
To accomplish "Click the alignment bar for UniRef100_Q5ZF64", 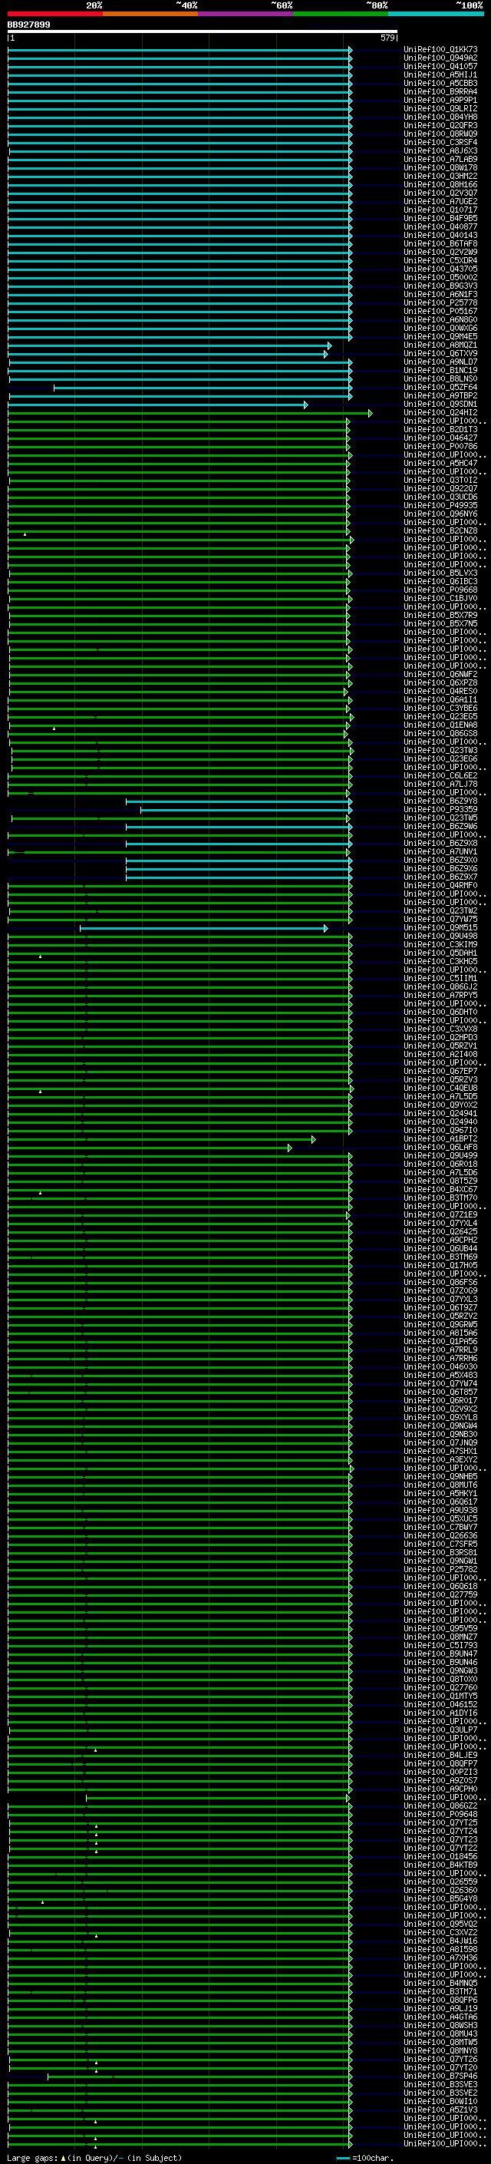I will (203, 387).
